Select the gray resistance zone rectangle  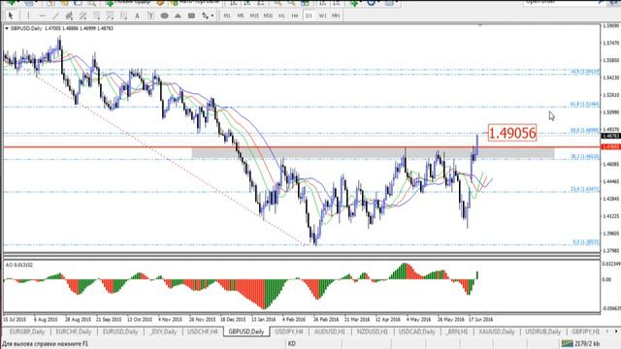(373, 153)
